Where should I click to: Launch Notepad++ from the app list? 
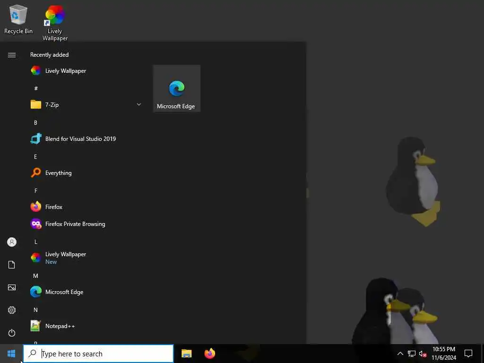point(86,326)
